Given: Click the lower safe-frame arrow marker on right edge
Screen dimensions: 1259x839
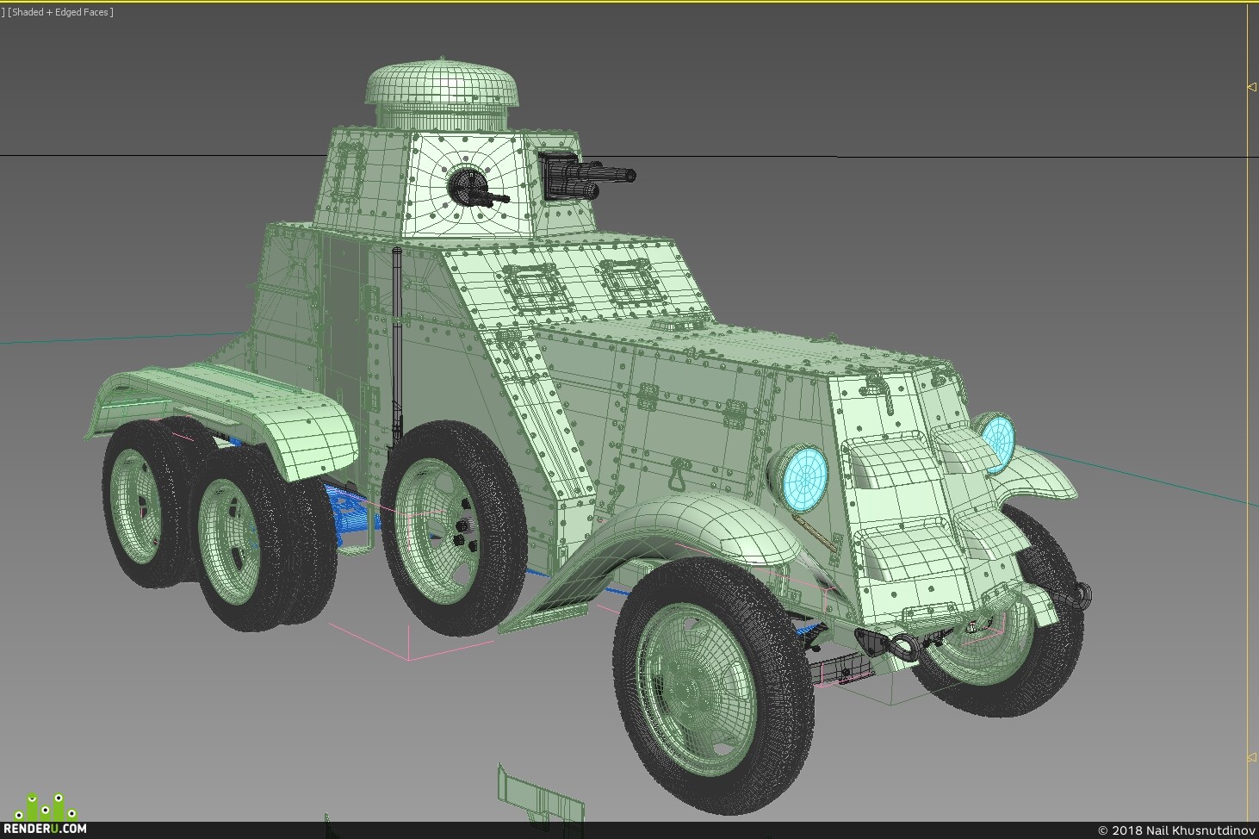Looking at the screenshot, I should tap(1251, 757).
